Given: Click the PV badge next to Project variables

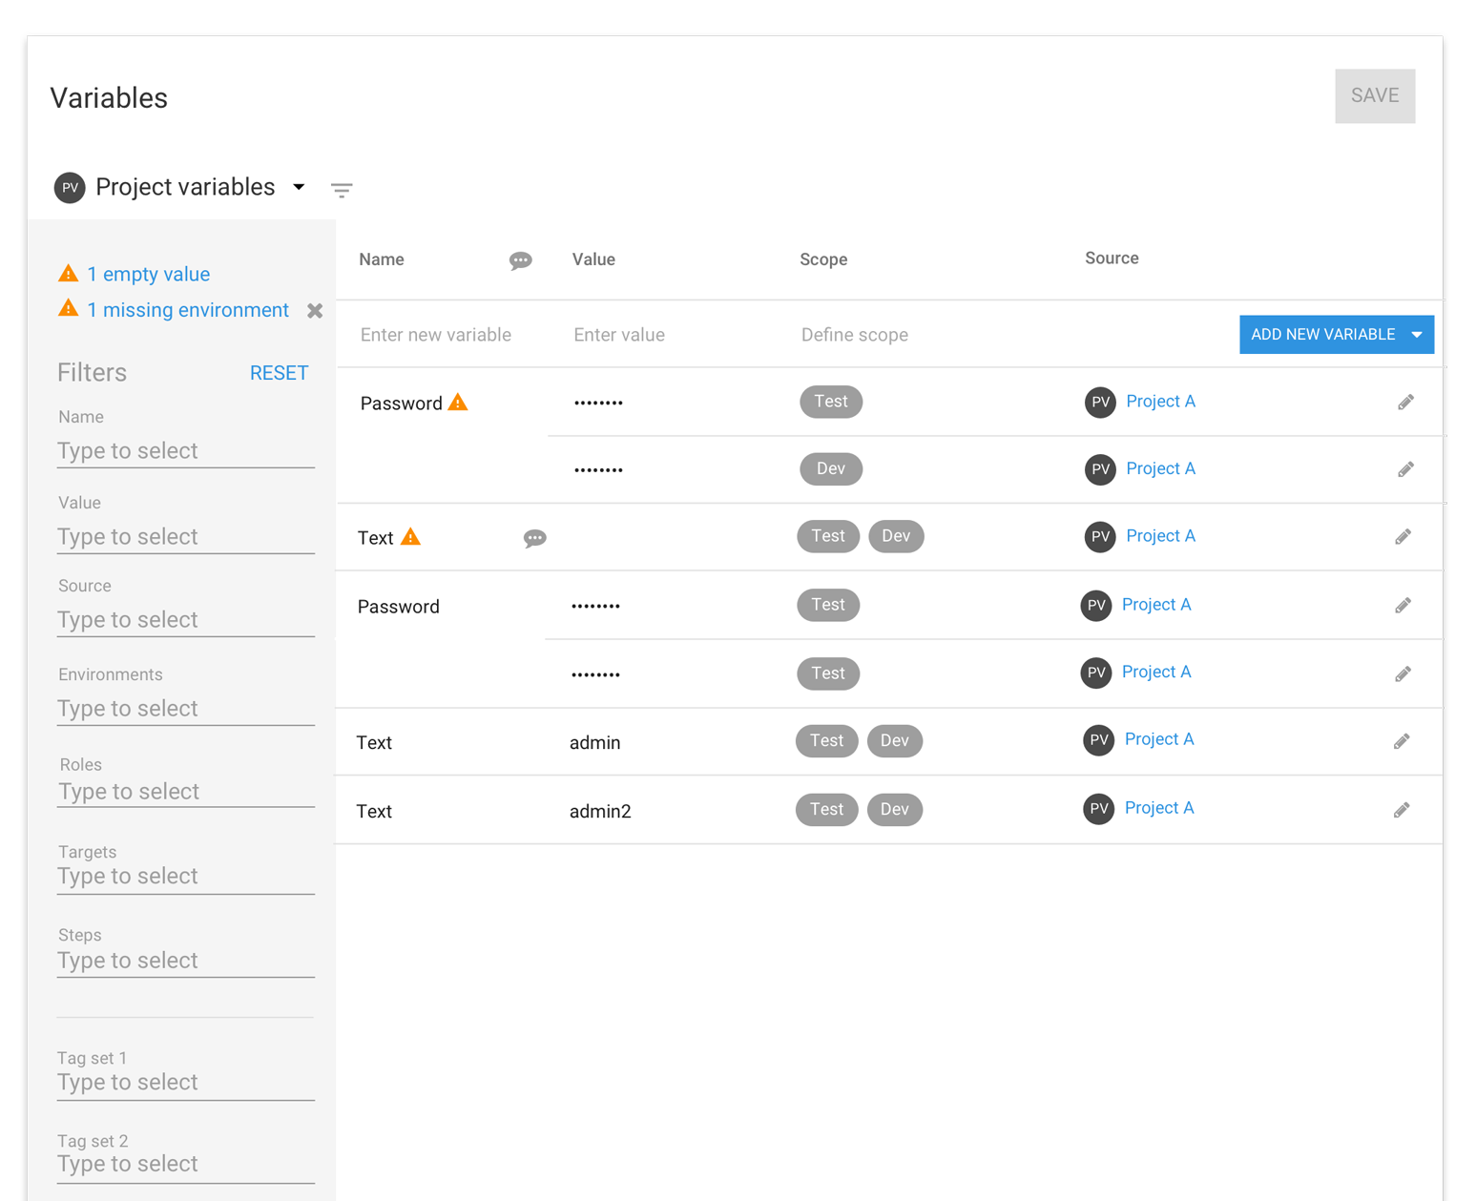Looking at the screenshot, I should tap(69, 188).
